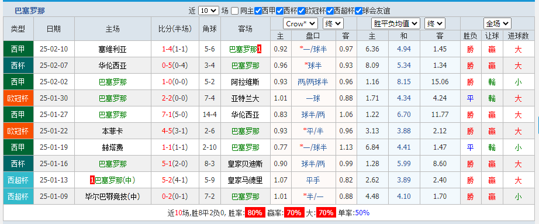Click the 50% 单率 value

click(362, 213)
